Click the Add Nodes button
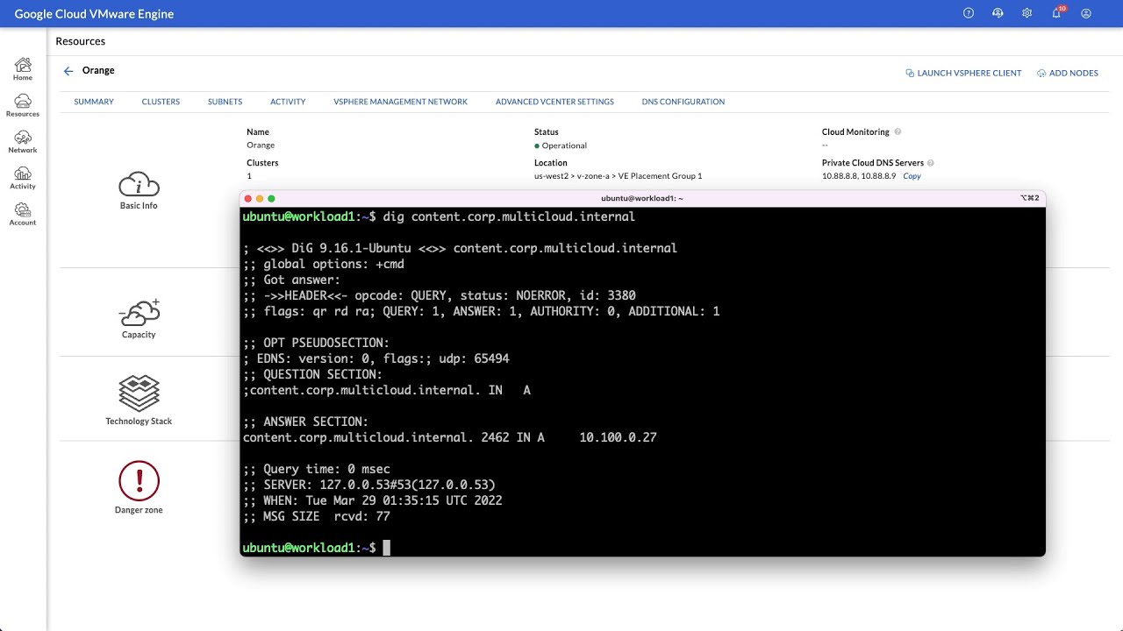Viewport: 1123px width, 631px height. (x=1068, y=73)
